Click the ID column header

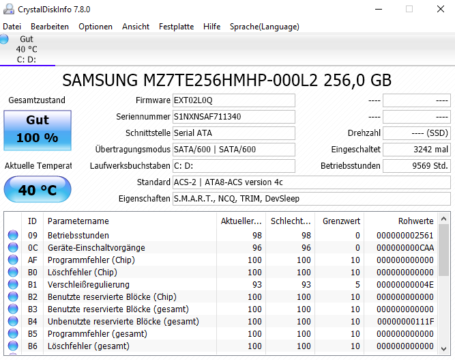point(32,221)
